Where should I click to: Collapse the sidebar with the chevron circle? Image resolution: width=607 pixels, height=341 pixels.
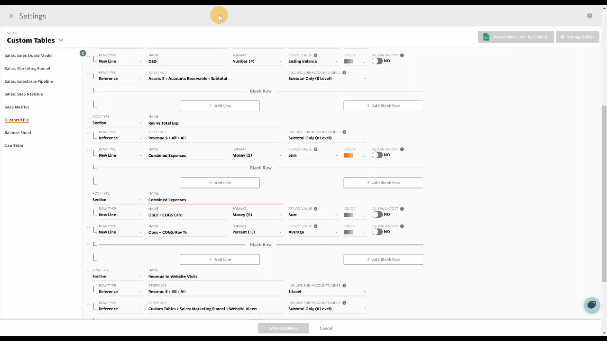83,54
